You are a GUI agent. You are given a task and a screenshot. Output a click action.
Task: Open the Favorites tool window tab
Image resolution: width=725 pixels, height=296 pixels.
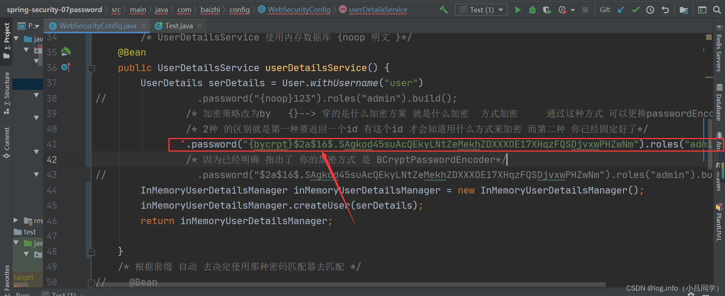pos(6,280)
